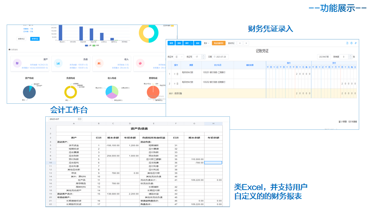
Task: Click the 2023年07期 period field
Action: click(324, 57)
